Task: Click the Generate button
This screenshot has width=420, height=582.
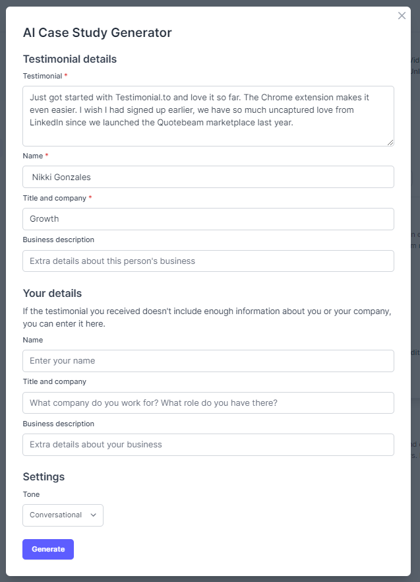Action: (48, 549)
